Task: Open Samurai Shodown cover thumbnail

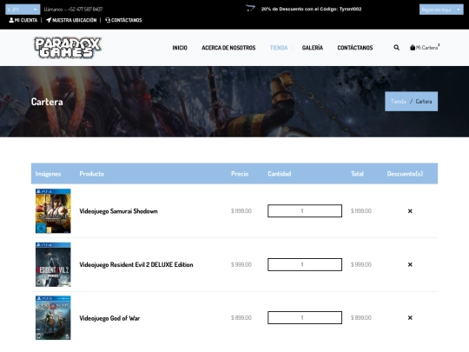Action: [53, 211]
